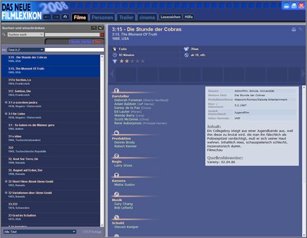Go back with the left arrow button
This screenshot has height=238, width=307.
pyautogui.click(x=47, y=17)
